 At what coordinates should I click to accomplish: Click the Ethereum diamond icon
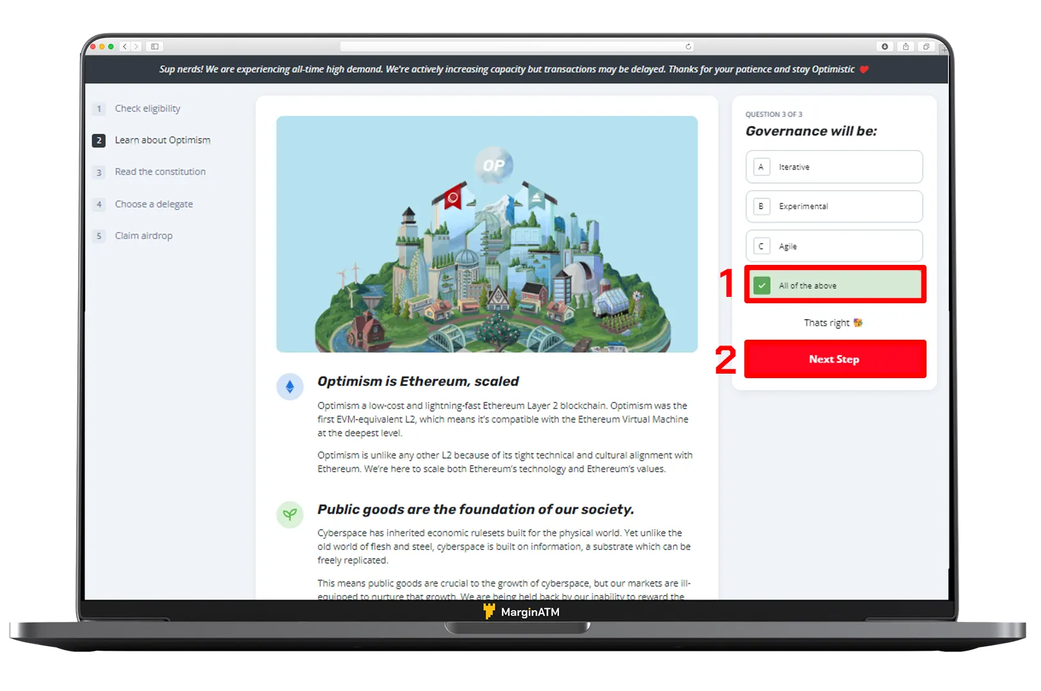click(290, 386)
